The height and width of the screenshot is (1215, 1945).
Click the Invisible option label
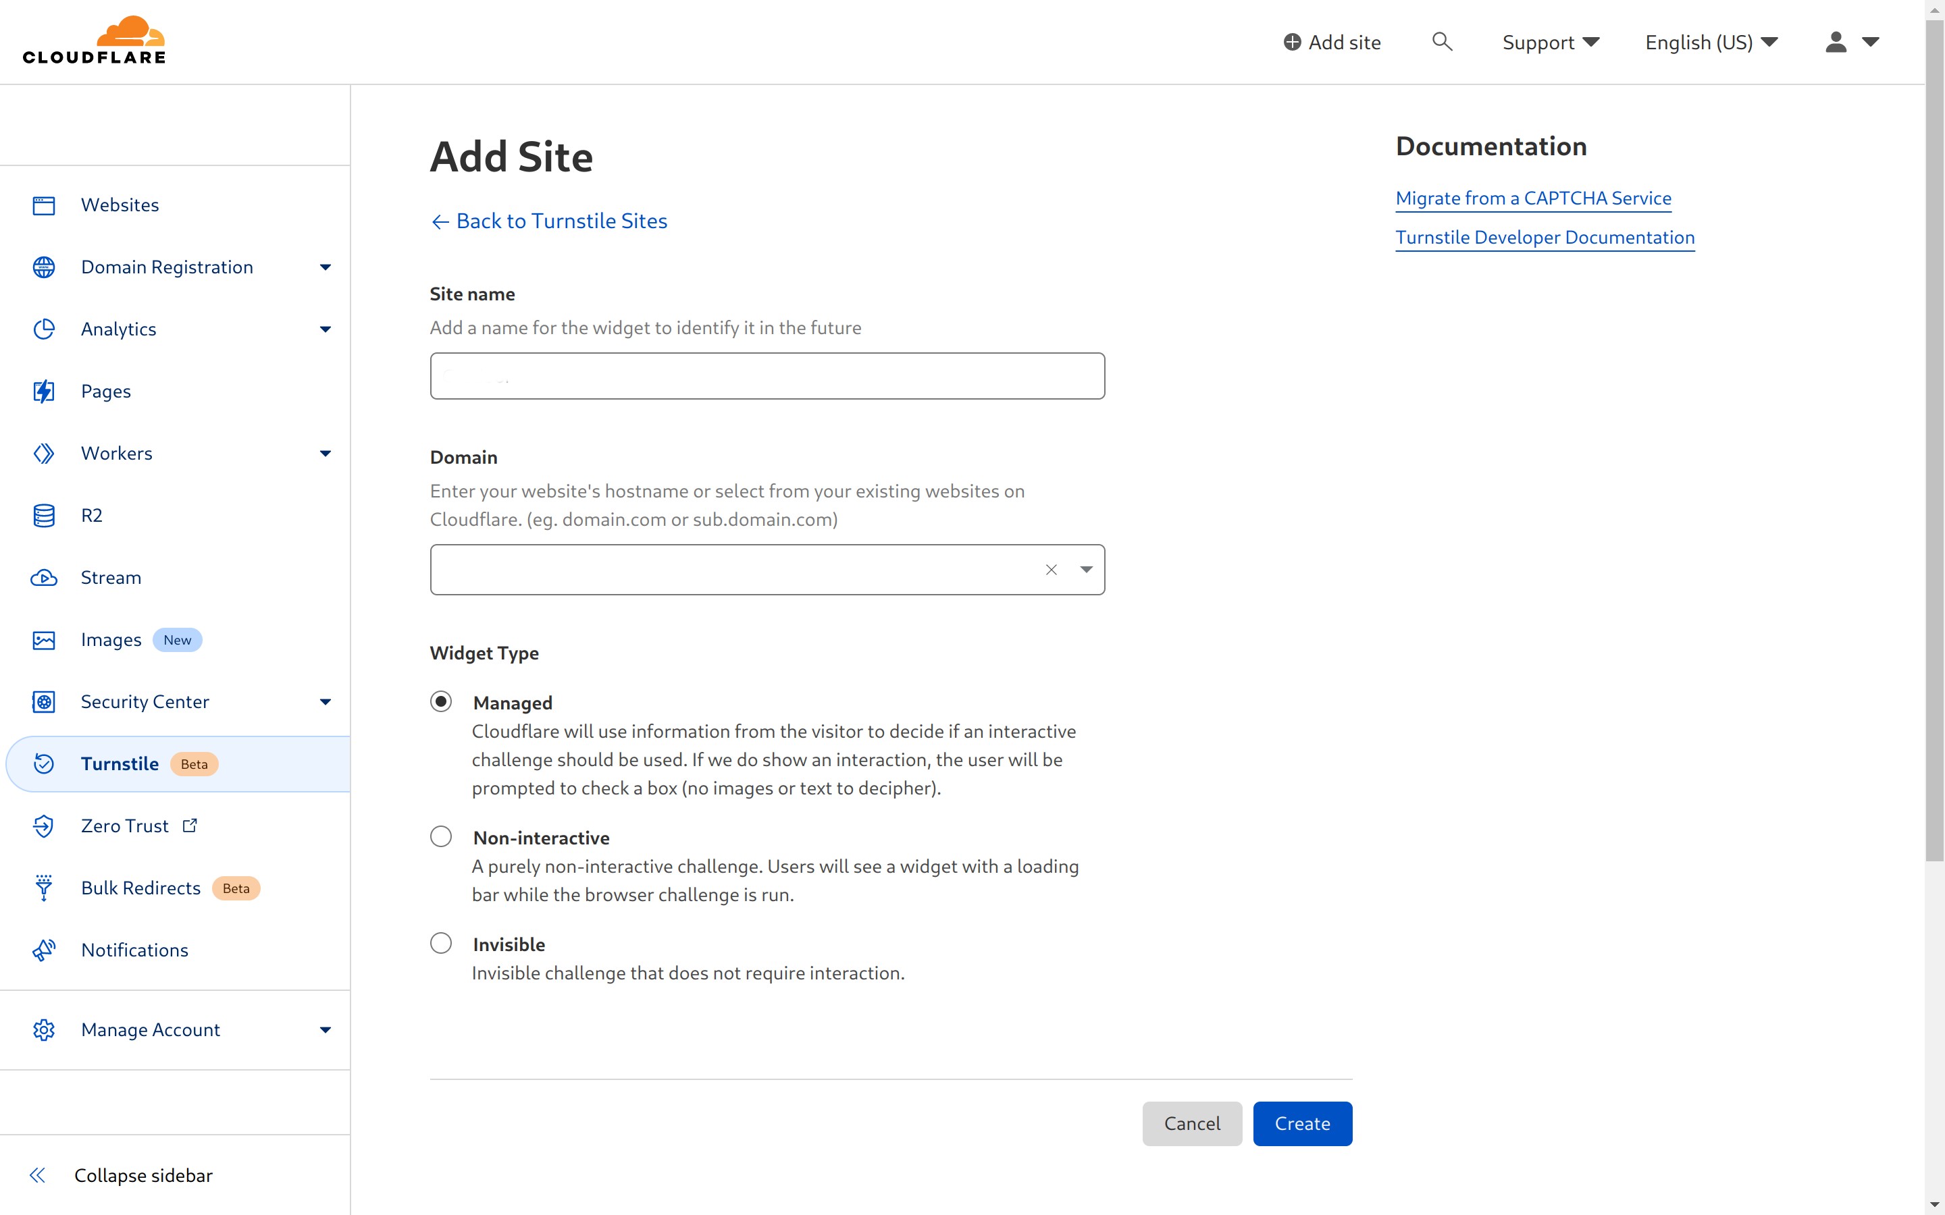[509, 944]
